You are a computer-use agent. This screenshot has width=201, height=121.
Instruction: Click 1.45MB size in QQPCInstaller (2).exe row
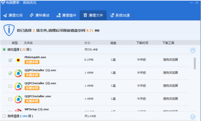pyautogui.click(x=89, y=86)
